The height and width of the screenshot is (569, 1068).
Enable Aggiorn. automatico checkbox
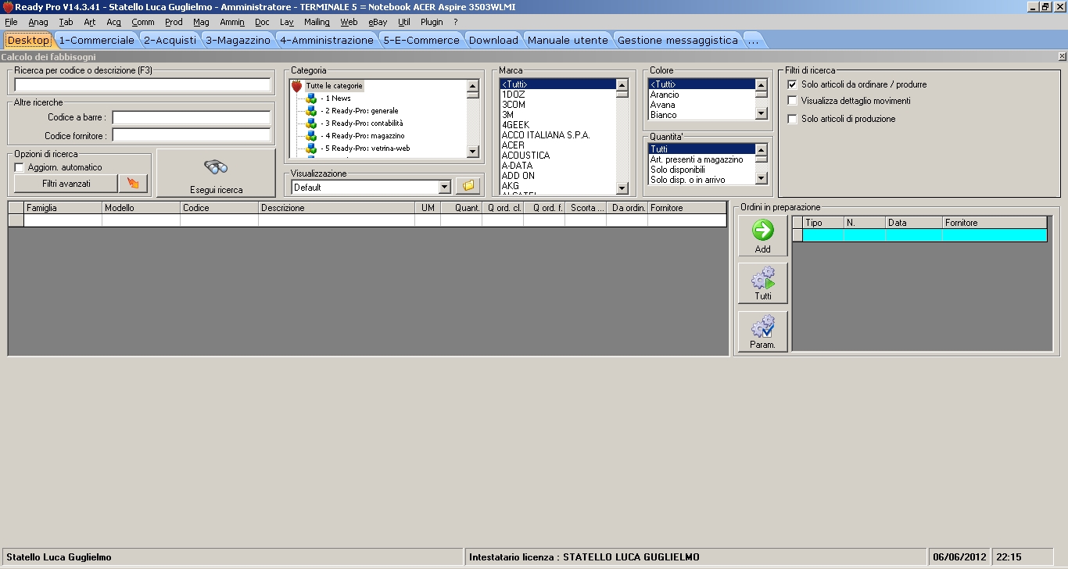pos(20,167)
